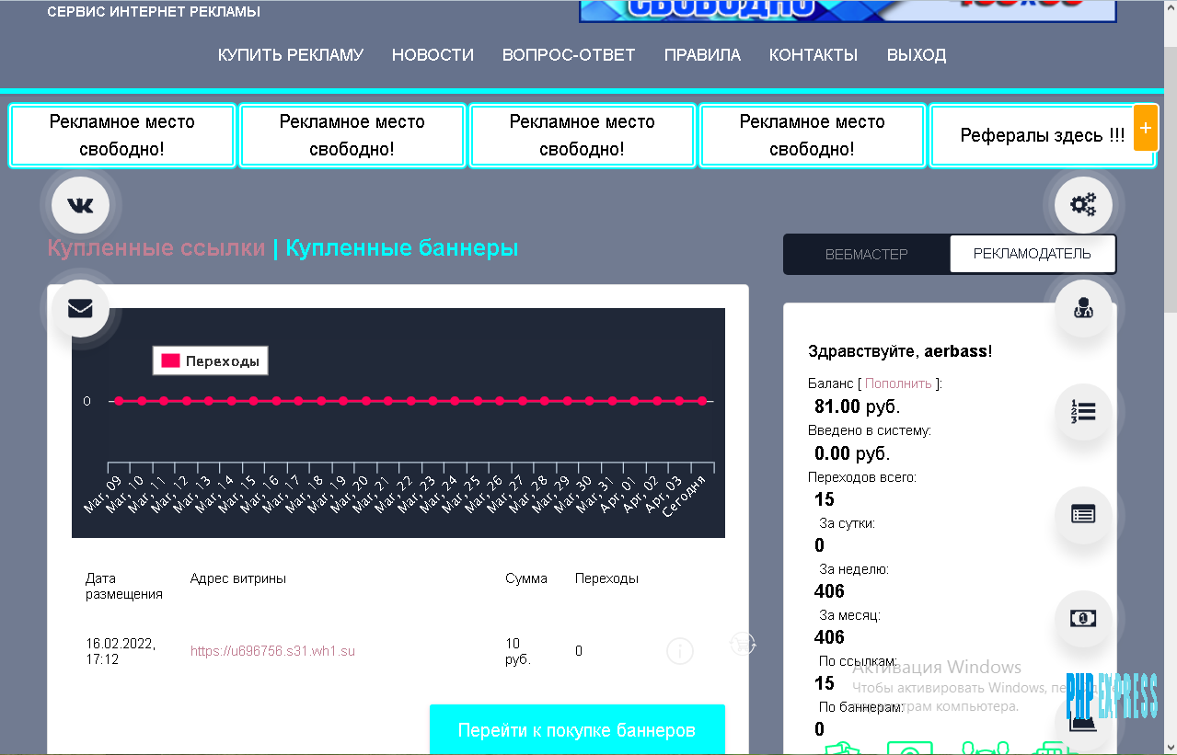This screenshot has height=755, width=1177.
Task: Click the round icon under the PHP EXPRESS watermark
Action: point(1083,722)
